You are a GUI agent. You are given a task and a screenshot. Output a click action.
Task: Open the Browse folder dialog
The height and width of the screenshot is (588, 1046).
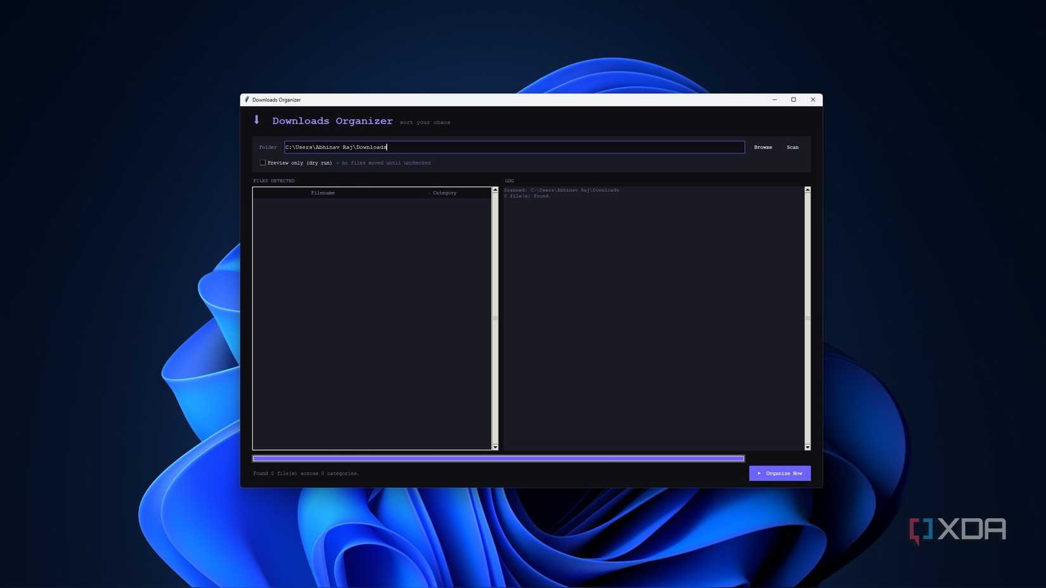tap(763, 147)
